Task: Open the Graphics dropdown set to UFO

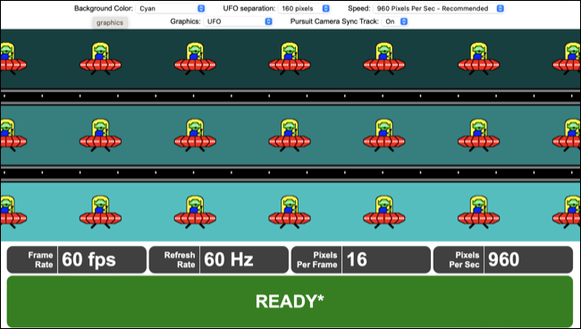Action: click(238, 21)
